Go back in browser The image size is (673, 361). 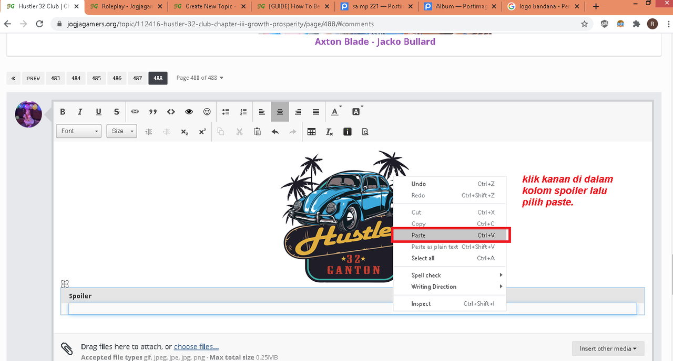point(8,24)
